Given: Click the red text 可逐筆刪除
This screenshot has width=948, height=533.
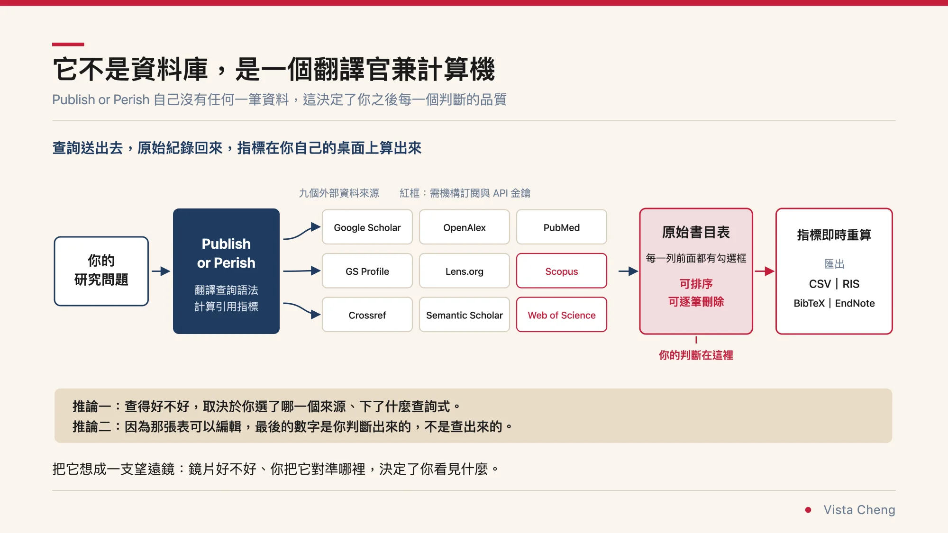Looking at the screenshot, I should tap(696, 302).
